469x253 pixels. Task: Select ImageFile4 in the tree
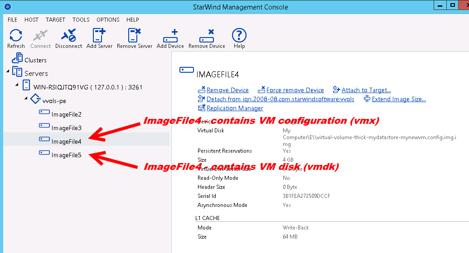67,141
